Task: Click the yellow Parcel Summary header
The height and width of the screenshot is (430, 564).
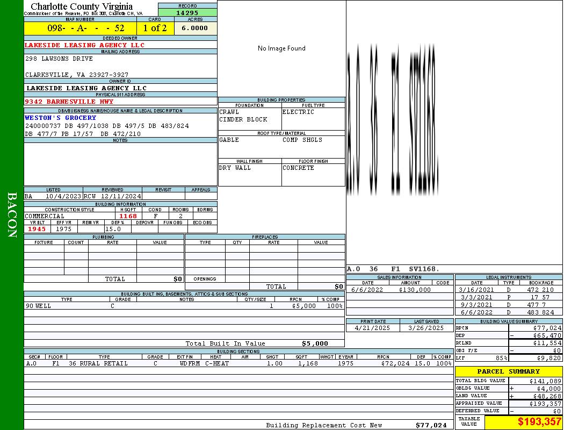Action: click(508, 371)
